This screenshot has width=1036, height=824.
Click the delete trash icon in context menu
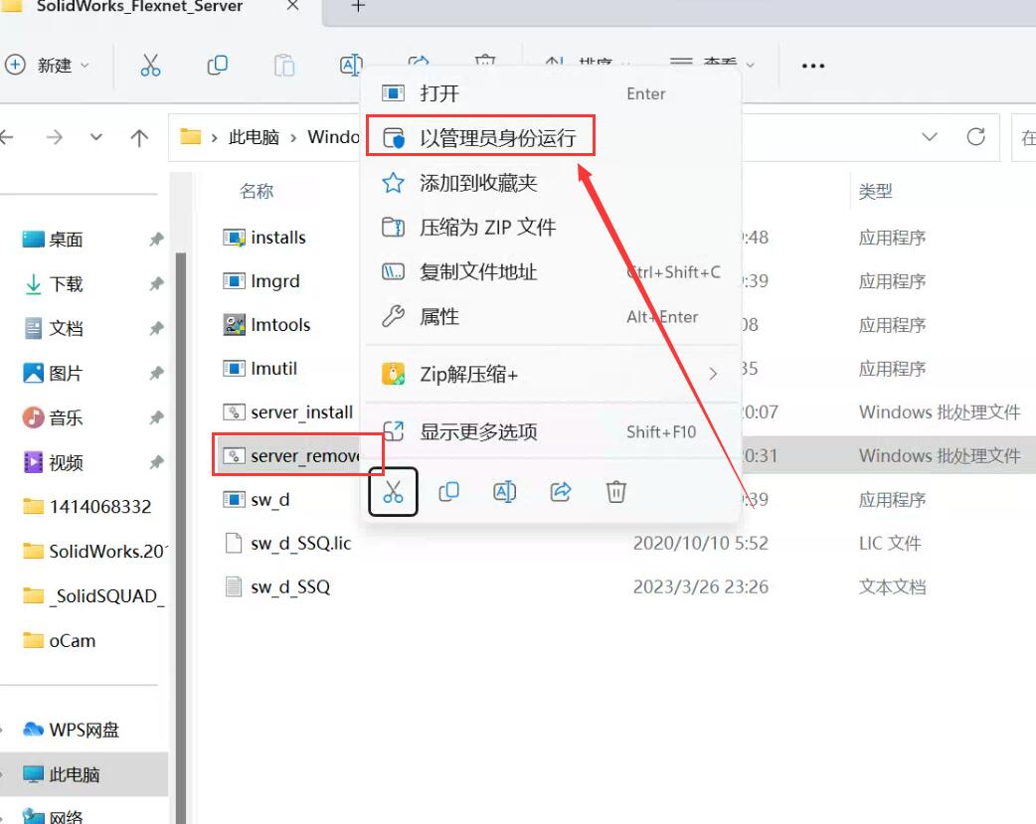coord(616,492)
